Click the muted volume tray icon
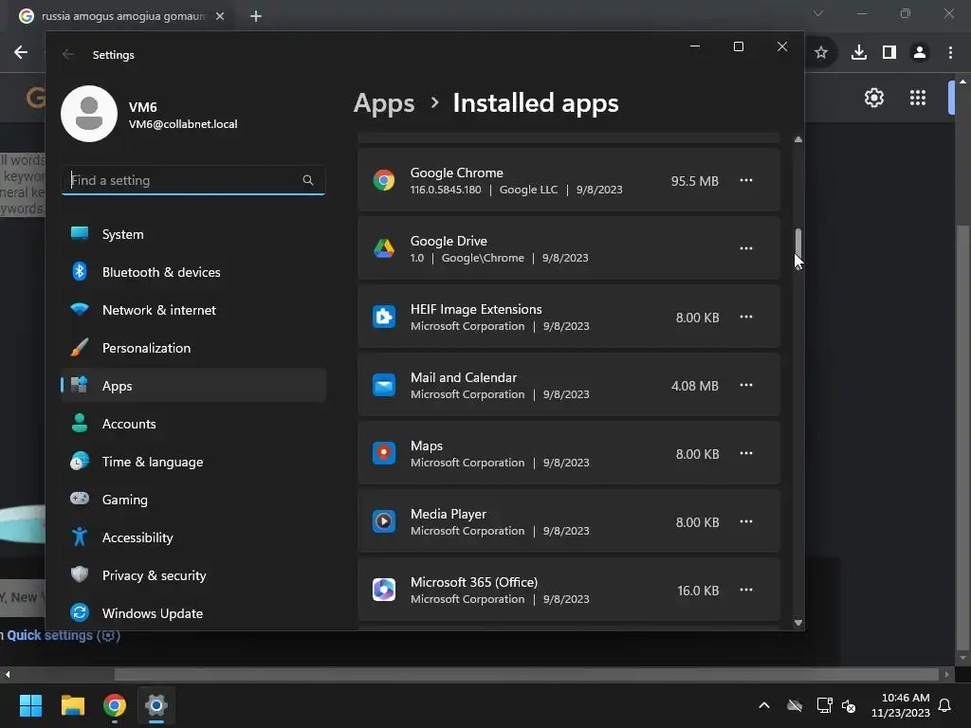This screenshot has width=971, height=728. (849, 705)
